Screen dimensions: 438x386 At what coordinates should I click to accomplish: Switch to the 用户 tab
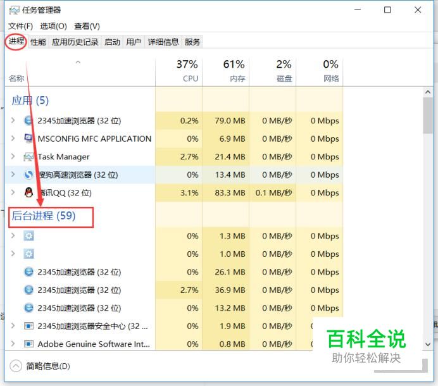(134, 42)
